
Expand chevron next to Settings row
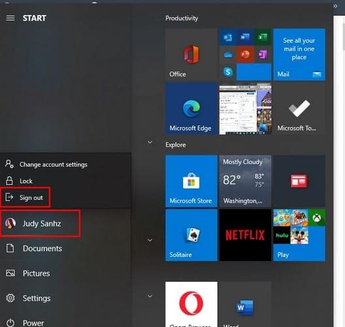tap(150, 296)
